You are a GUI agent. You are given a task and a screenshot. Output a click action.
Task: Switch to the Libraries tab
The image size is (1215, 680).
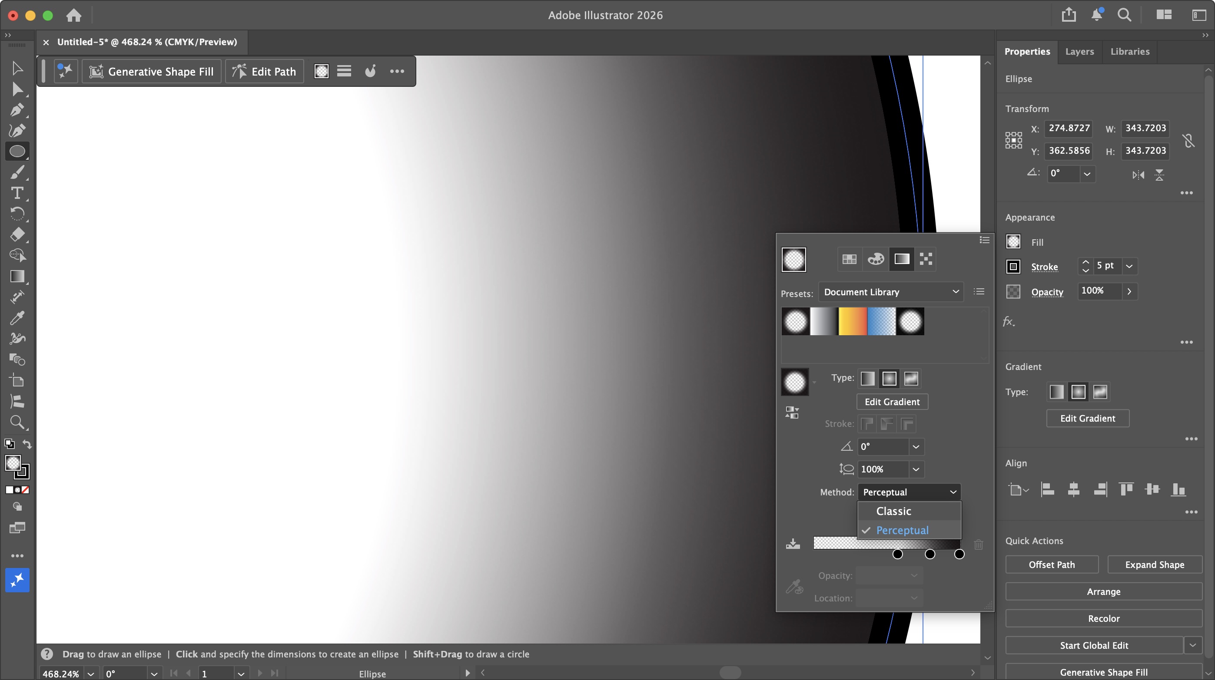point(1130,51)
